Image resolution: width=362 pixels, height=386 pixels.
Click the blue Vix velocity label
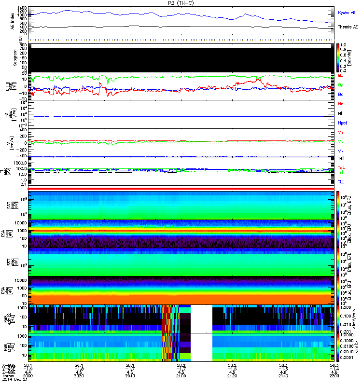pyautogui.click(x=340, y=151)
